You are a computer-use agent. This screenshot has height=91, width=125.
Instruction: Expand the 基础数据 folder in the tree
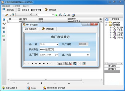coord(106,22)
